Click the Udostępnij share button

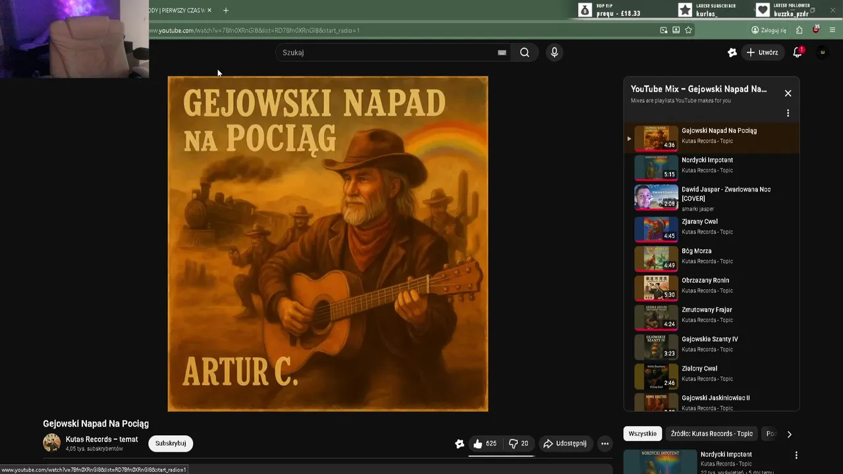pos(564,444)
